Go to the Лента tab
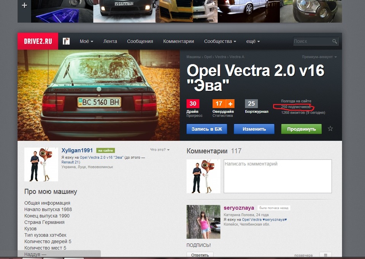The image size is (365, 259). point(110,41)
